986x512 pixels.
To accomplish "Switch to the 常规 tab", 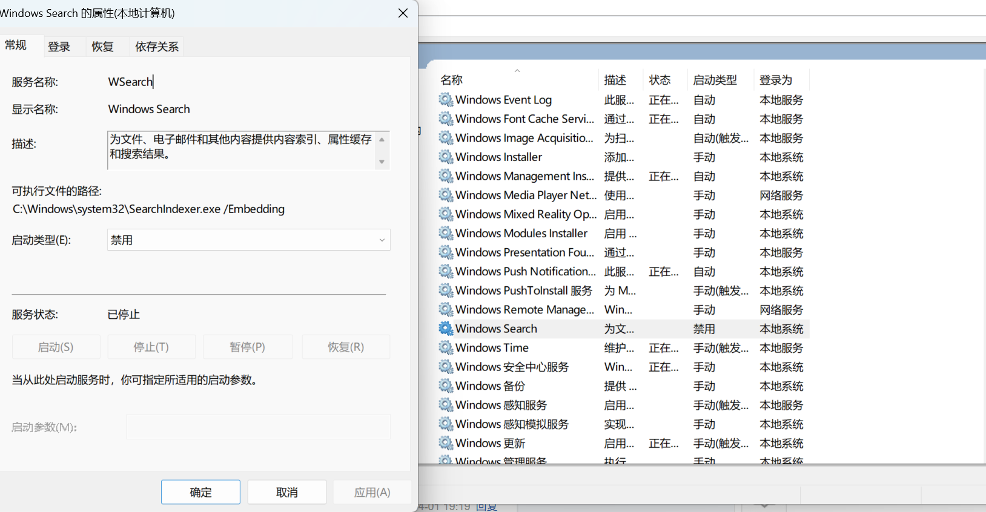I will 16,45.
